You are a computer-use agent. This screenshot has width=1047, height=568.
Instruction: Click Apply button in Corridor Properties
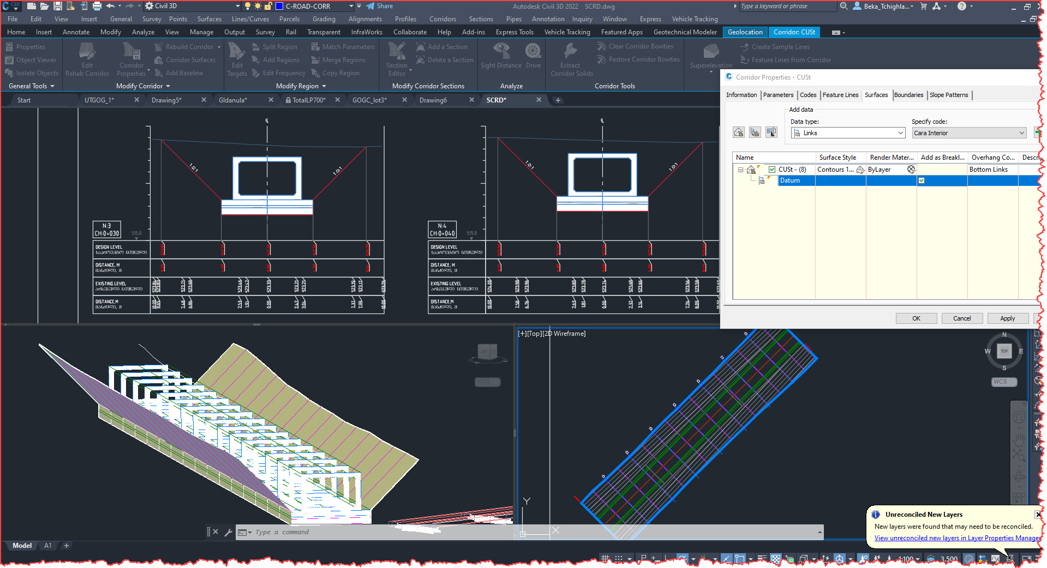[1008, 318]
